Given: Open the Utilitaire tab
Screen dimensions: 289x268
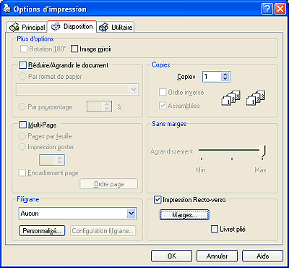Looking at the screenshot, I should (x=116, y=28).
